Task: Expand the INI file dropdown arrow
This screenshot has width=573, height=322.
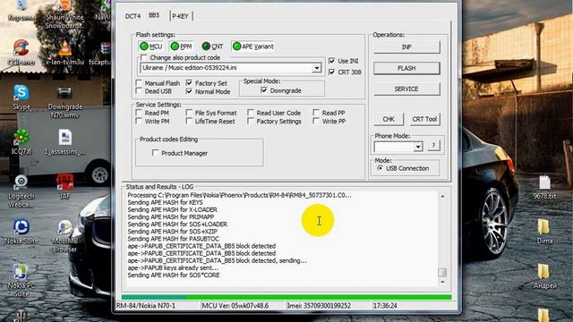Action: point(316,68)
